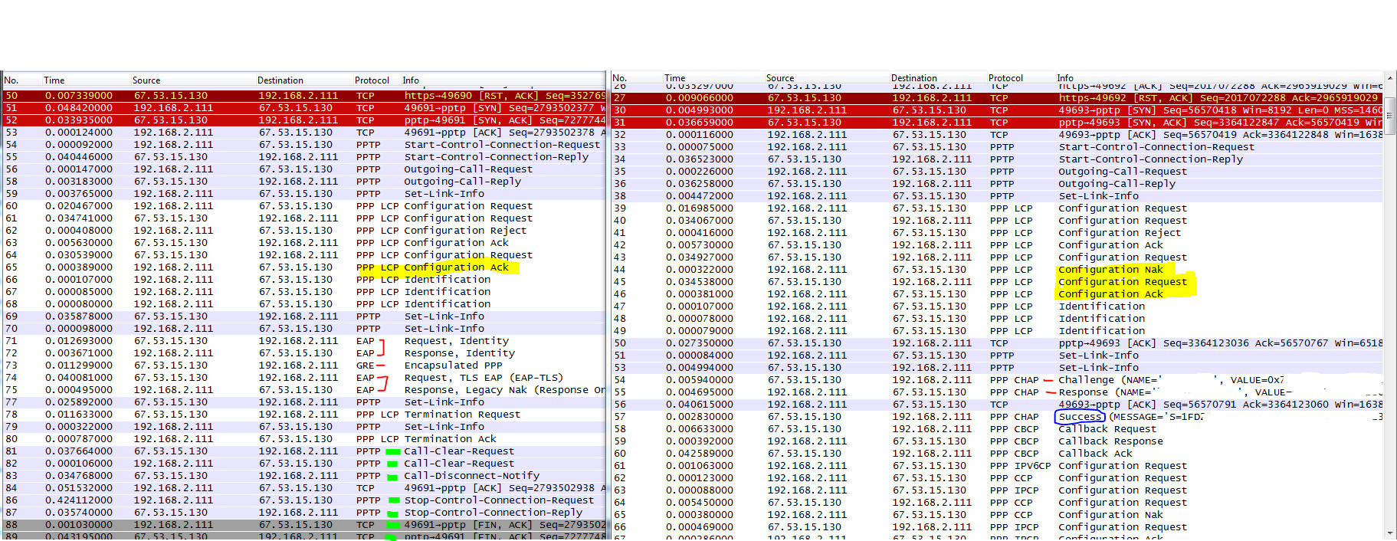The width and height of the screenshot is (1397, 541).
Task: Select packet 61 PPP IPV6CP Configuration Request row
Action: point(997,466)
